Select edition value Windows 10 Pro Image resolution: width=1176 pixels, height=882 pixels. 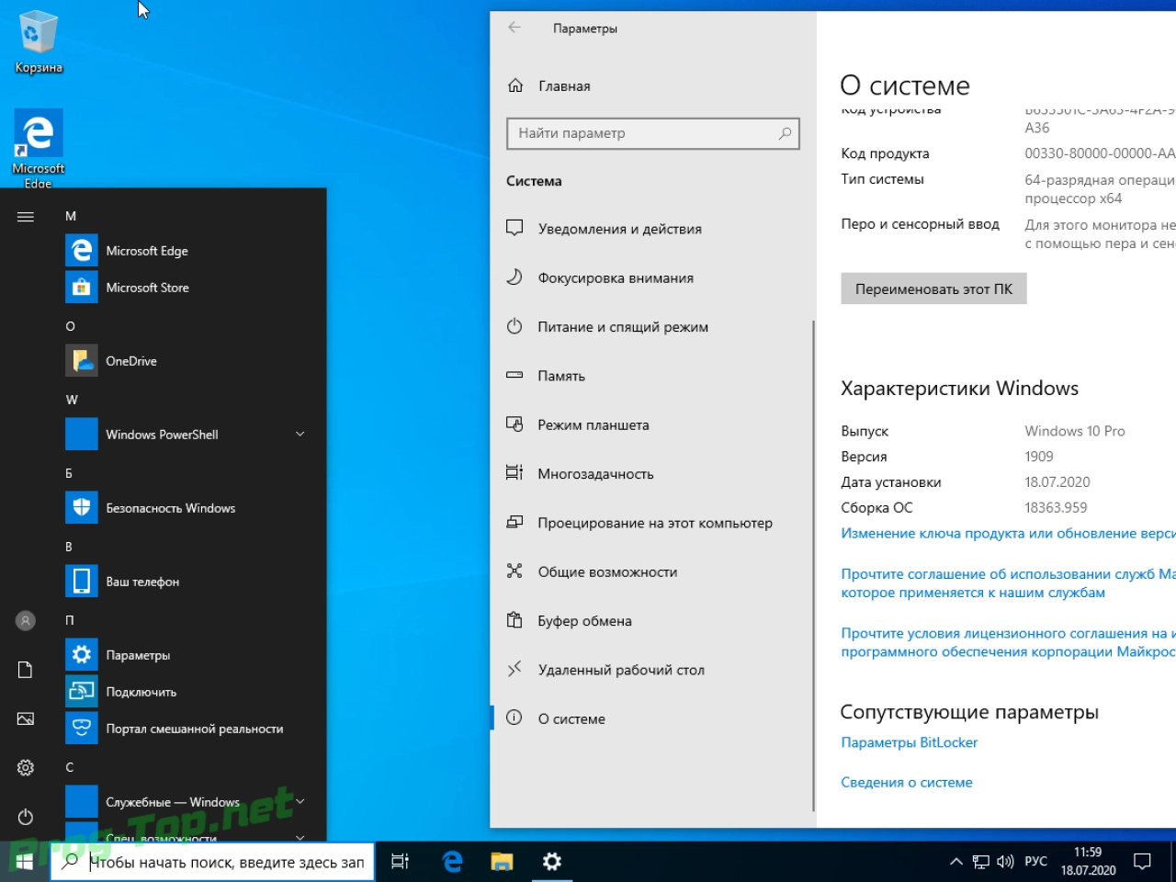(x=1075, y=431)
